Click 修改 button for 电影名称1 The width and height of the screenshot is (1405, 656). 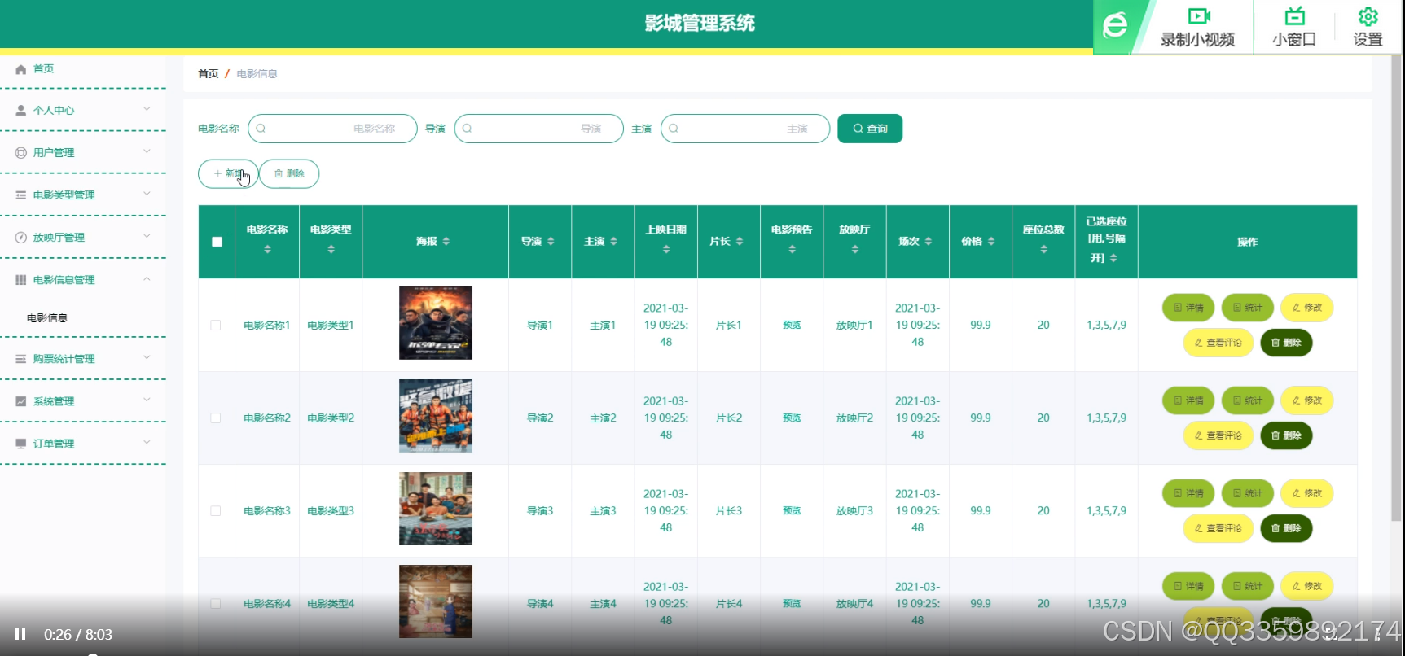(1306, 308)
